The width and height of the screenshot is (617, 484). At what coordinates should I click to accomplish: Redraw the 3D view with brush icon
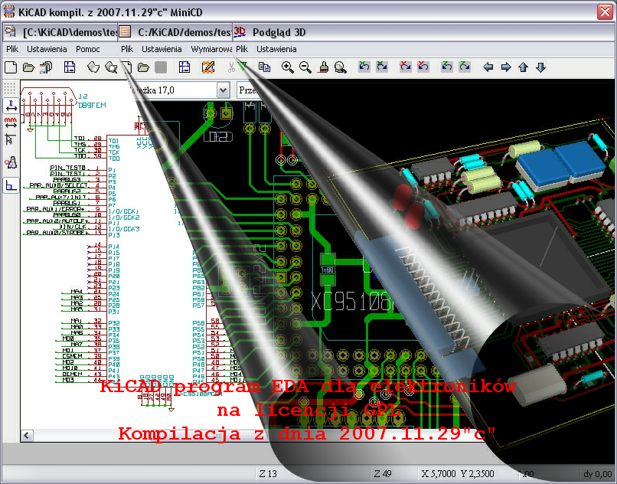[323, 67]
